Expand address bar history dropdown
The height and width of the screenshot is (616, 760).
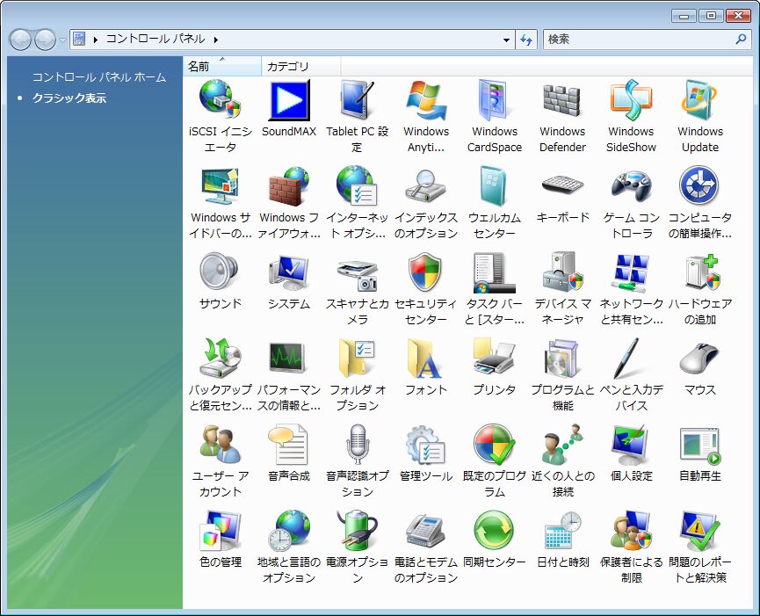pos(506,40)
